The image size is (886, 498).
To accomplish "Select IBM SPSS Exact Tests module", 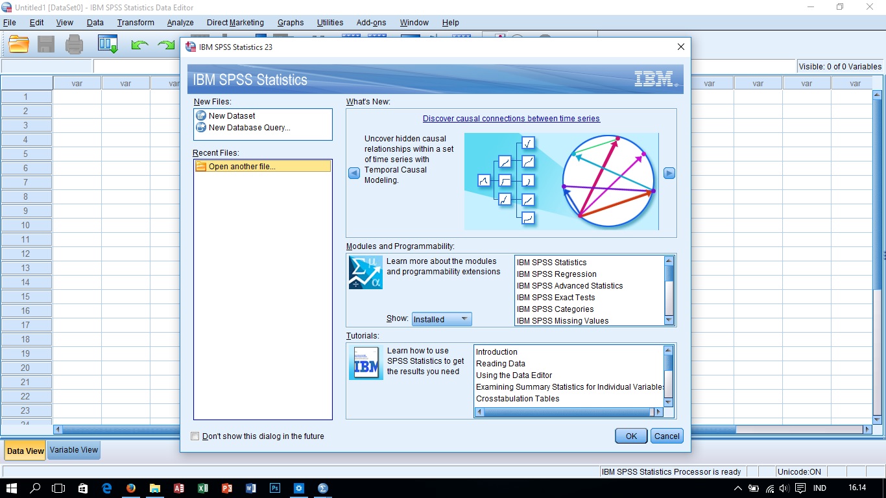I will pyautogui.click(x=556, y=298).
